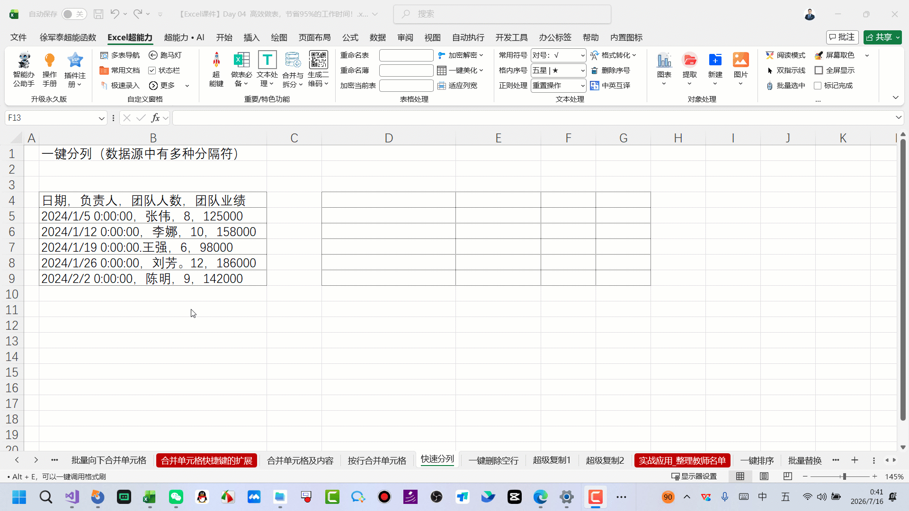Open 常用文档
The image size is (909, 511).
(120, 70)
